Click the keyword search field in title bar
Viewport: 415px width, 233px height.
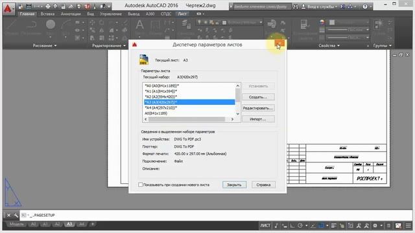pyautogui.click(x=262, y=6)
